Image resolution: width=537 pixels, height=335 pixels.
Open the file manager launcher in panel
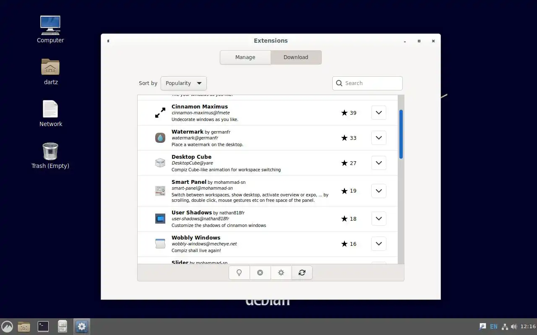(63, 327)
